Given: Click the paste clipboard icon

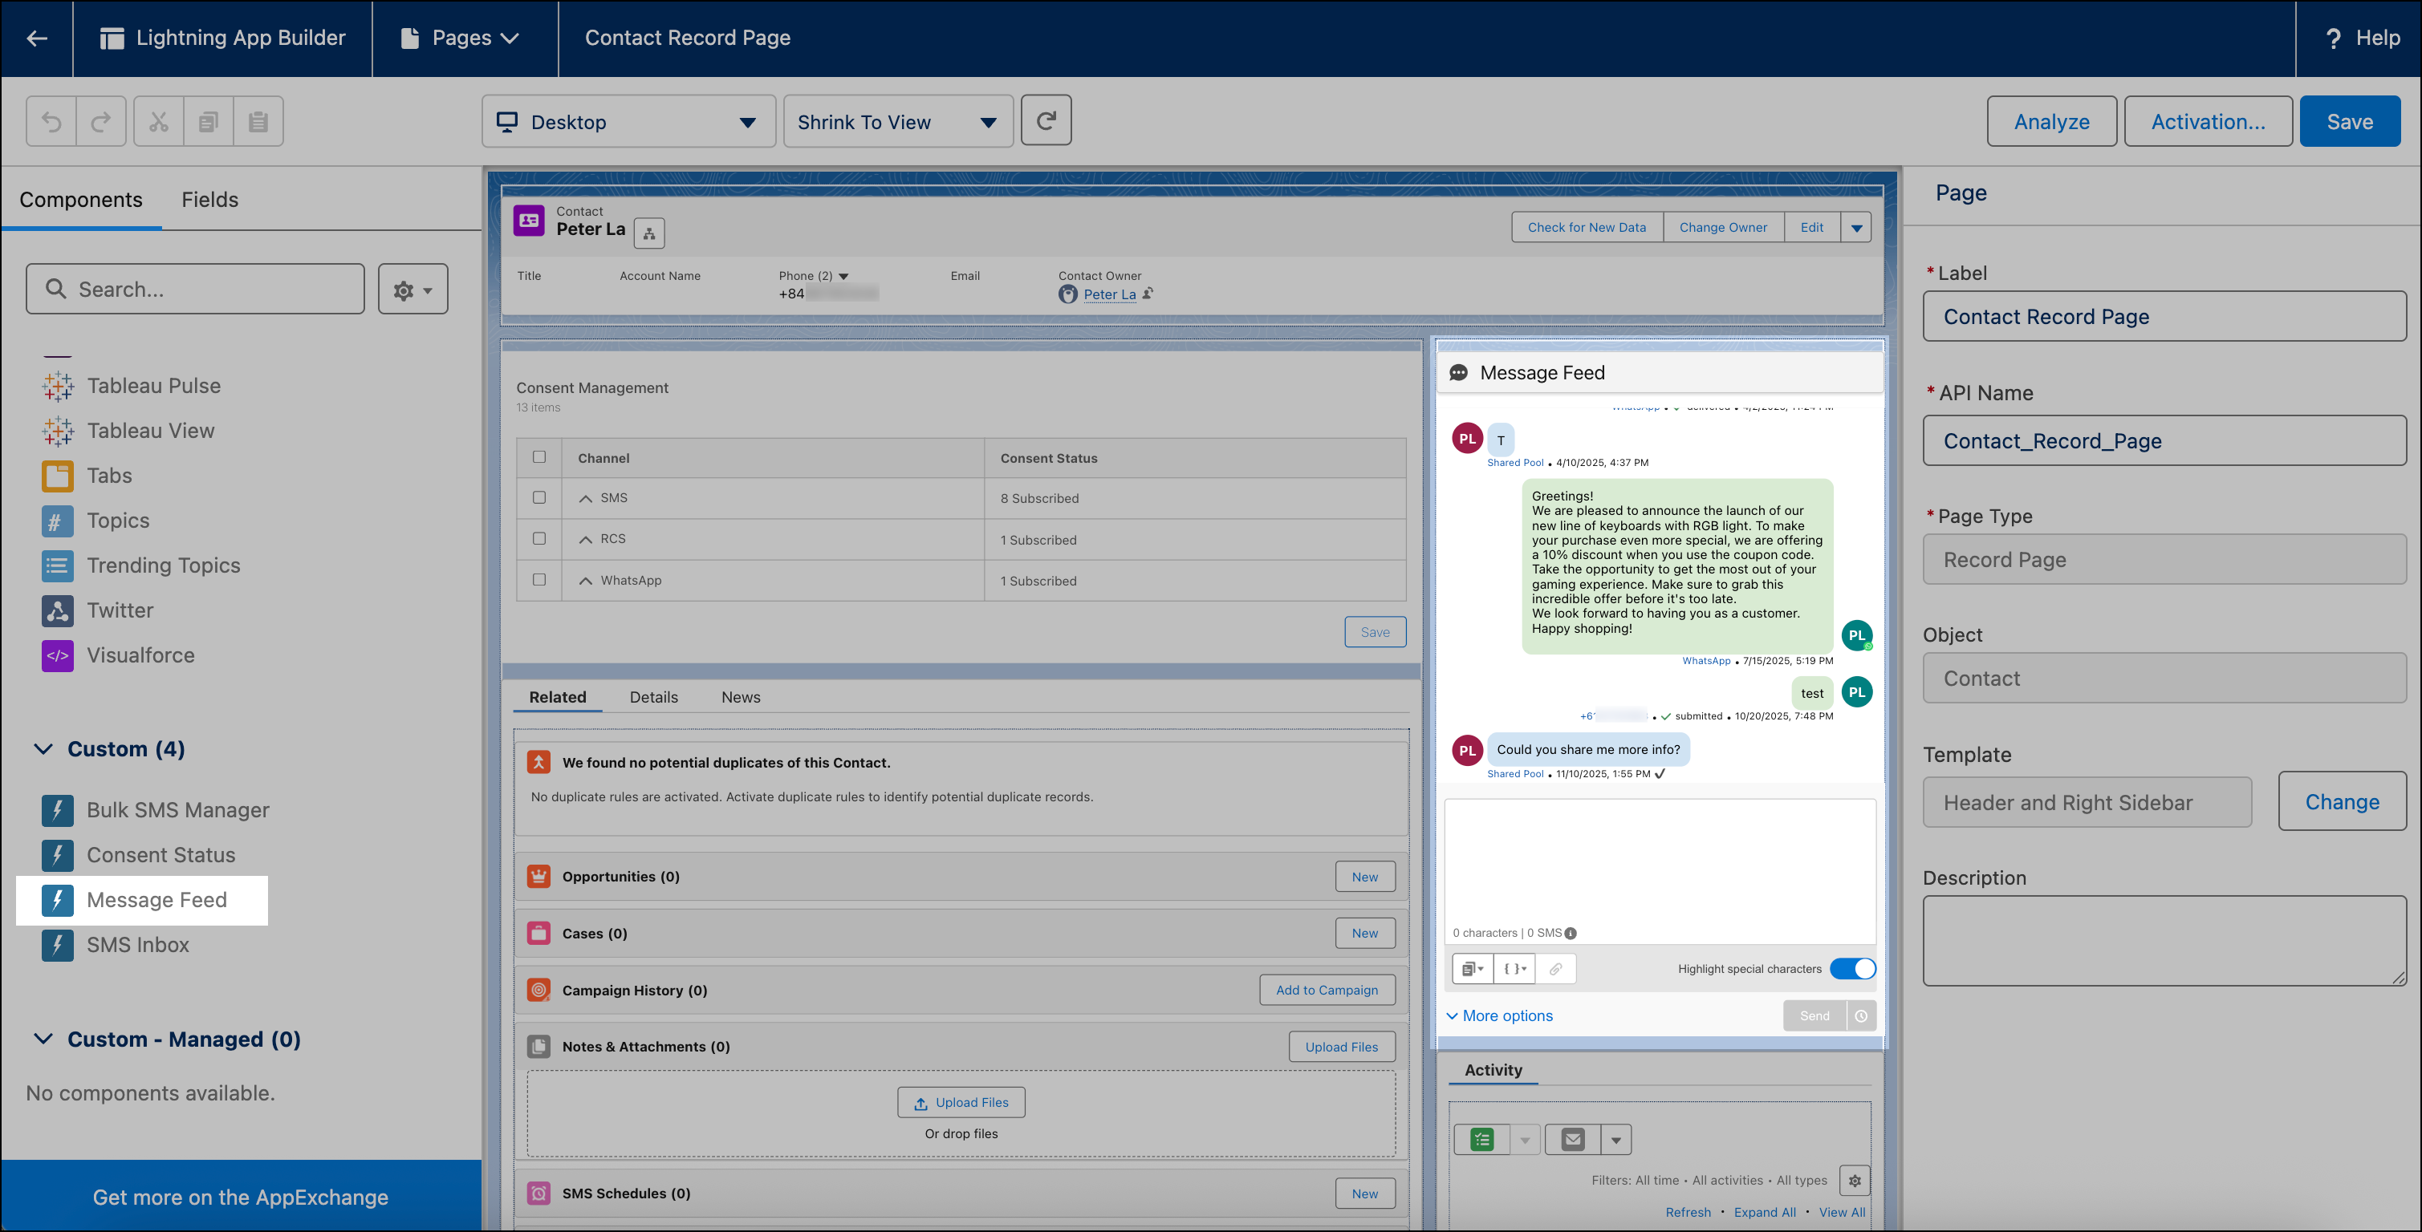Looking at the screenshot, I should coord(258,121).
